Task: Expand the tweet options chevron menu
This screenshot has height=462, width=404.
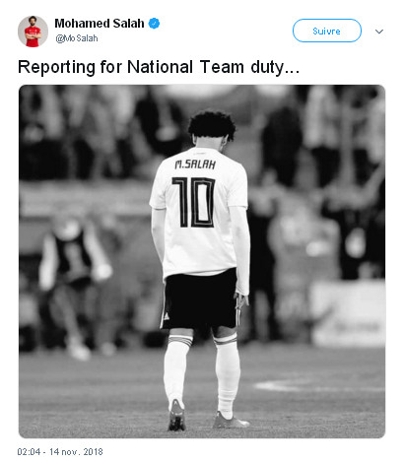Action: (x=379, y=32)
